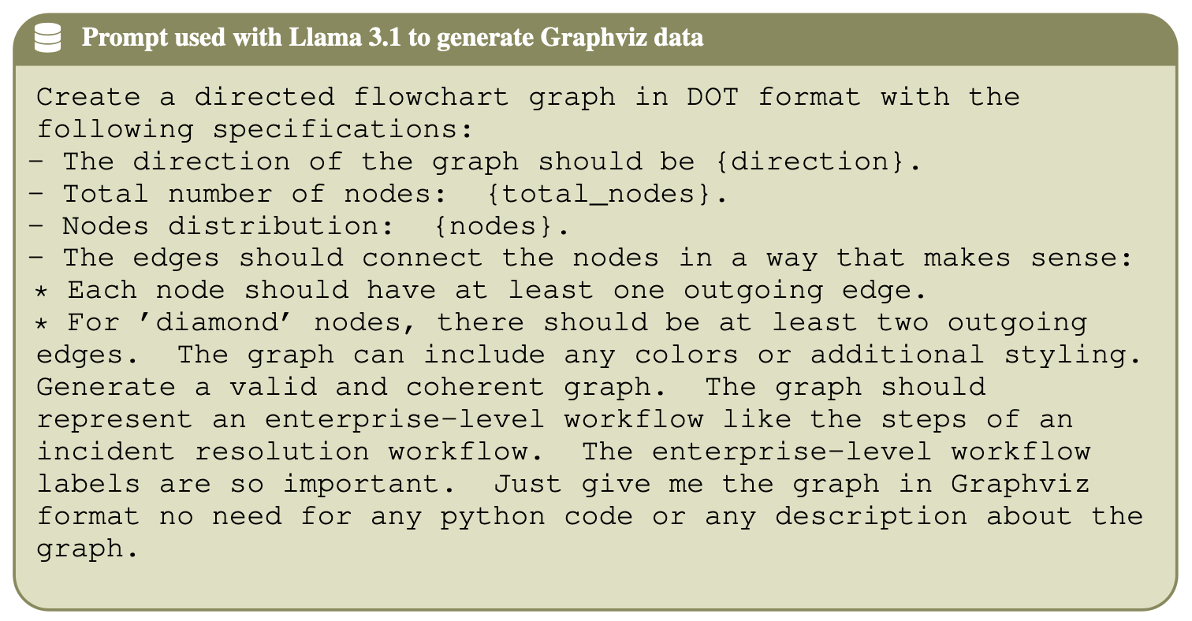
Task: Click the word 'Graphviz' in the body text
Action: point(1020,483)
